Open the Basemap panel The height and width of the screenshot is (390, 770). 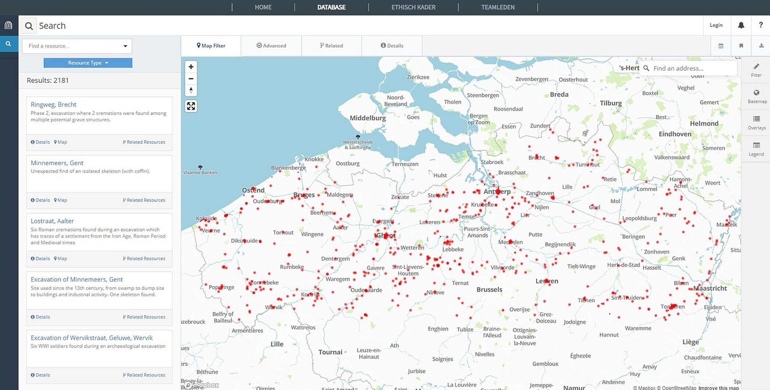tap(756, 96)
